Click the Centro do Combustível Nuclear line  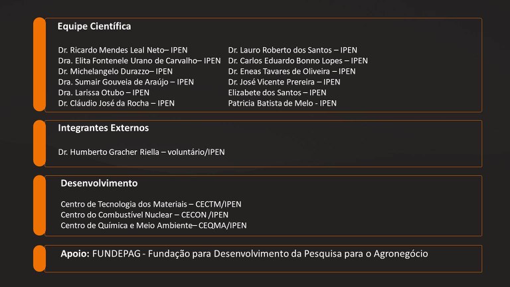[x=144, y=215]
